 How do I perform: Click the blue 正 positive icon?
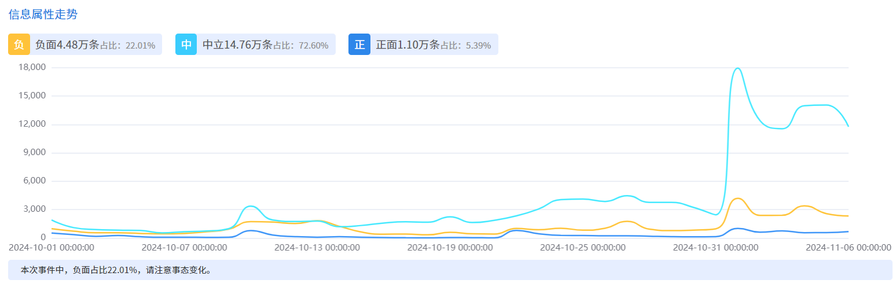[359, 45]
